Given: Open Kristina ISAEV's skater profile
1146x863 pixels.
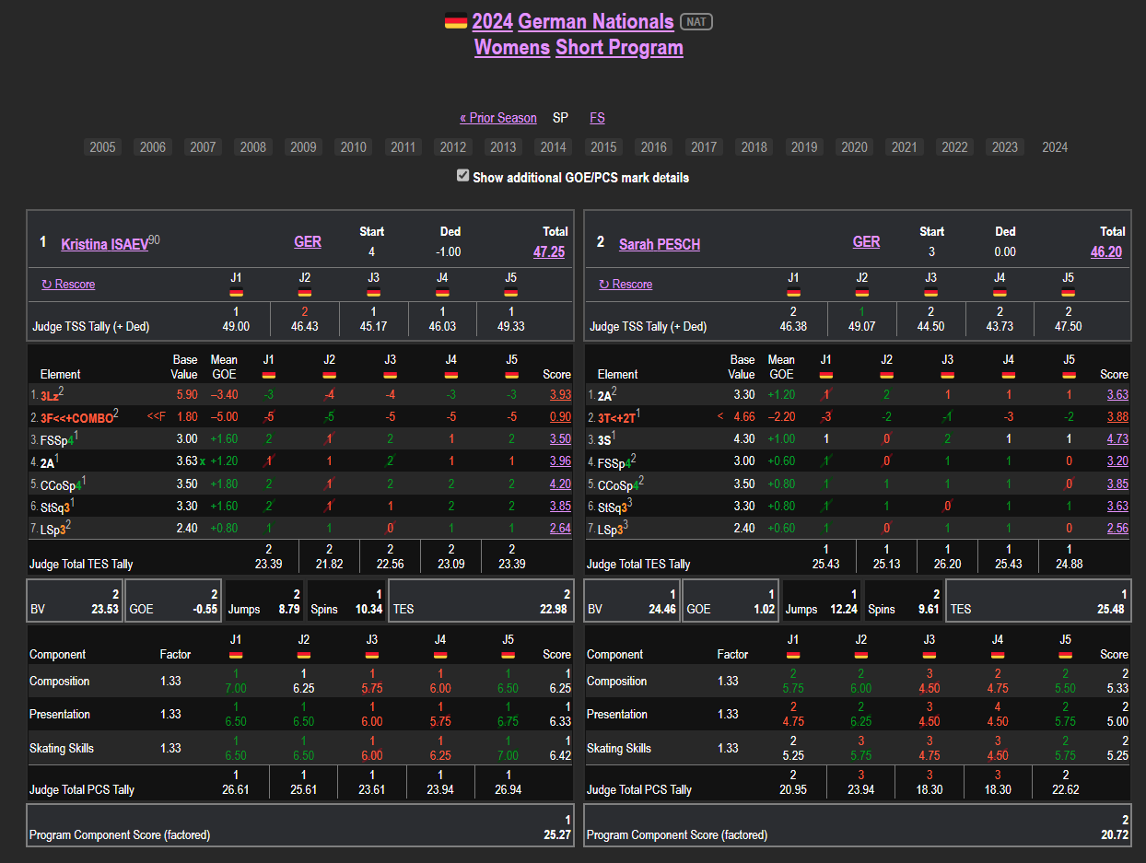Looking at the screenshot, I should [104, 245].
